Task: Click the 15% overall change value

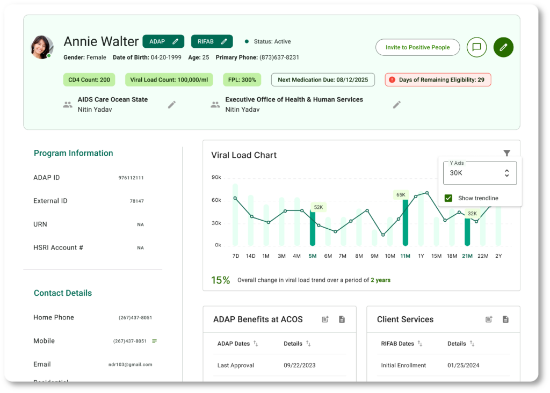Action: coord(220,280)
